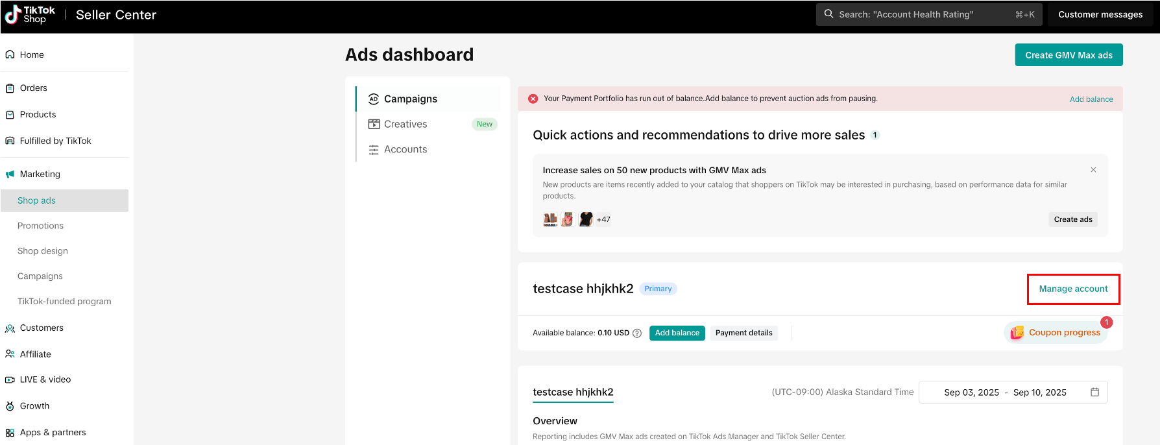Screen dimensions: 1160x445
Task: Click the Coupon progress gift icon
Action: point(1017,333)
